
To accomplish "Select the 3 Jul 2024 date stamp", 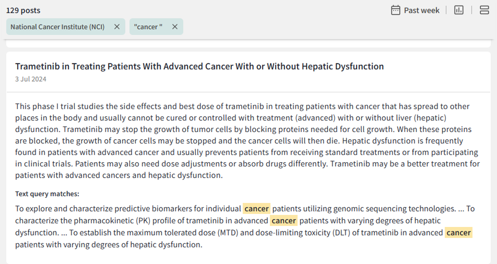I will (x=30, y=79).
